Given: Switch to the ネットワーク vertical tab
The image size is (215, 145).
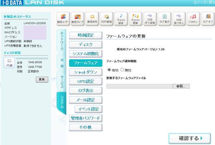Looking at the screenshot, I should coord(62,39).
